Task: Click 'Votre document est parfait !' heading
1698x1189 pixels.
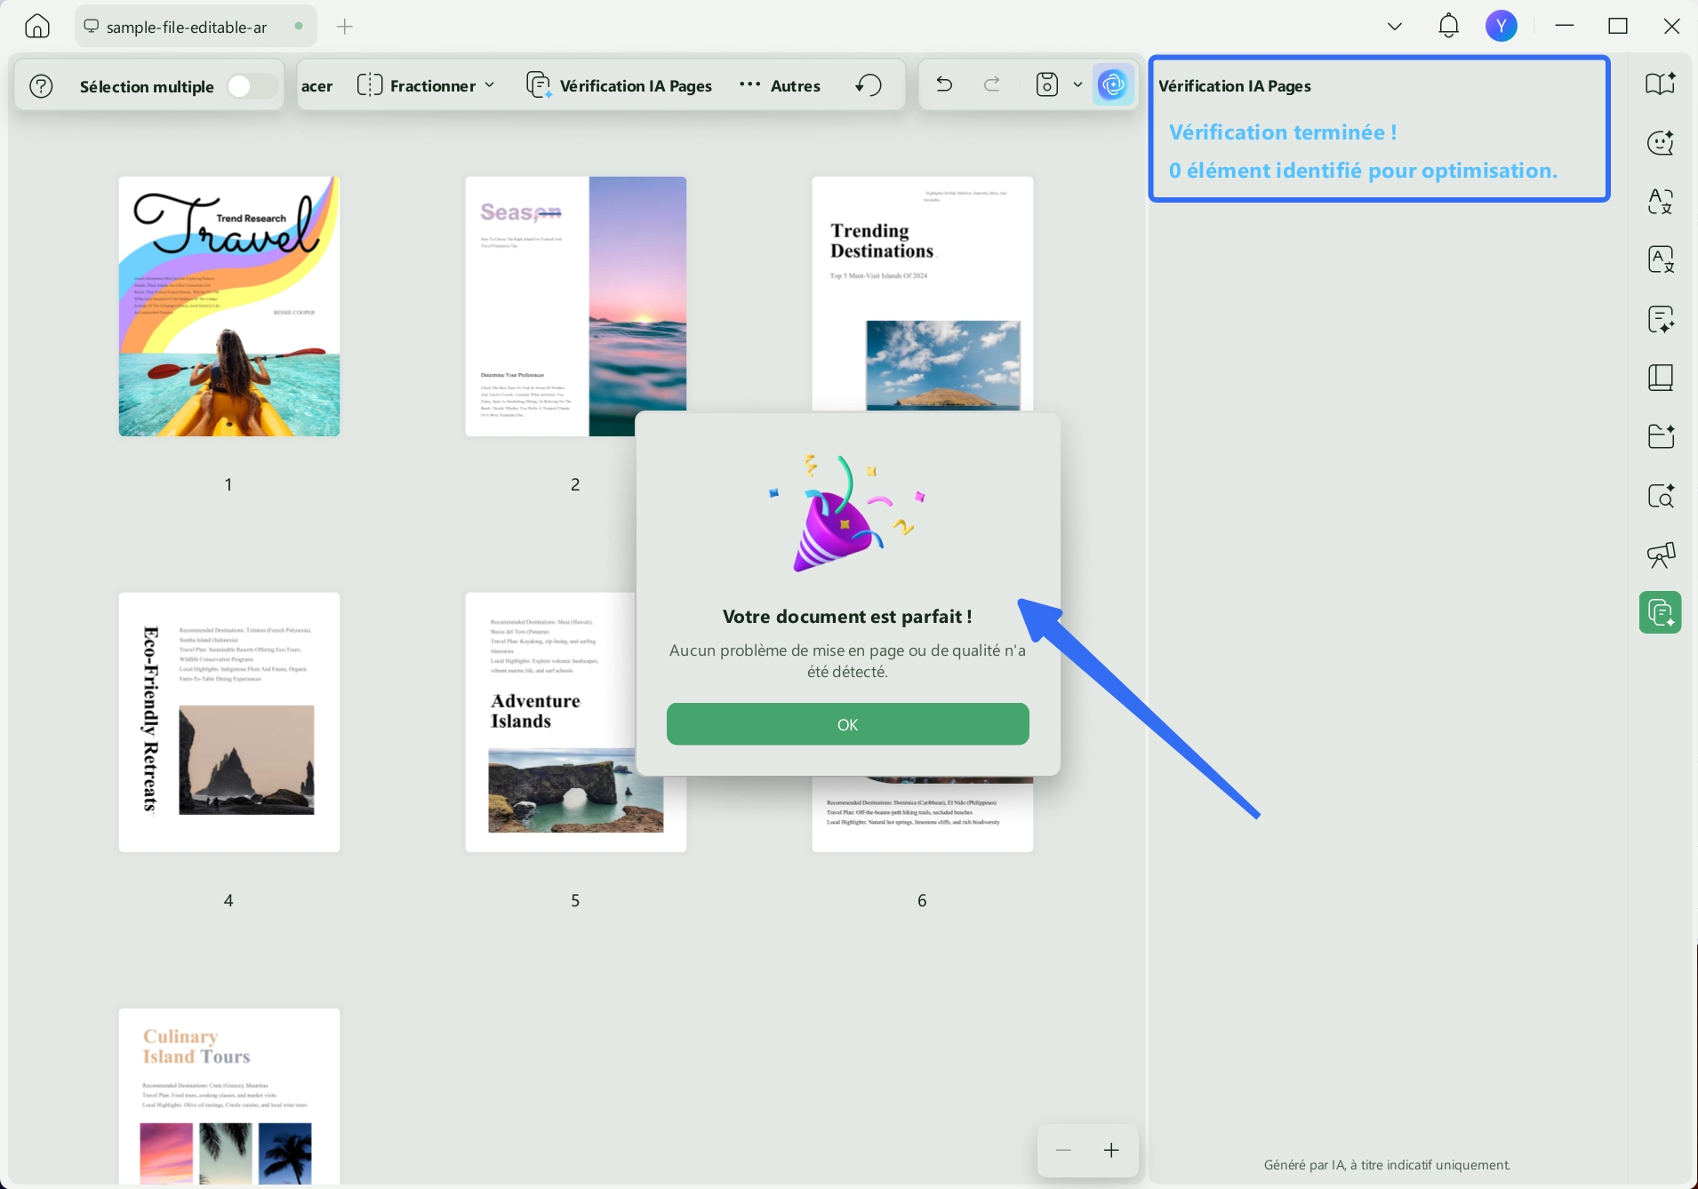Action: point(847,617)
